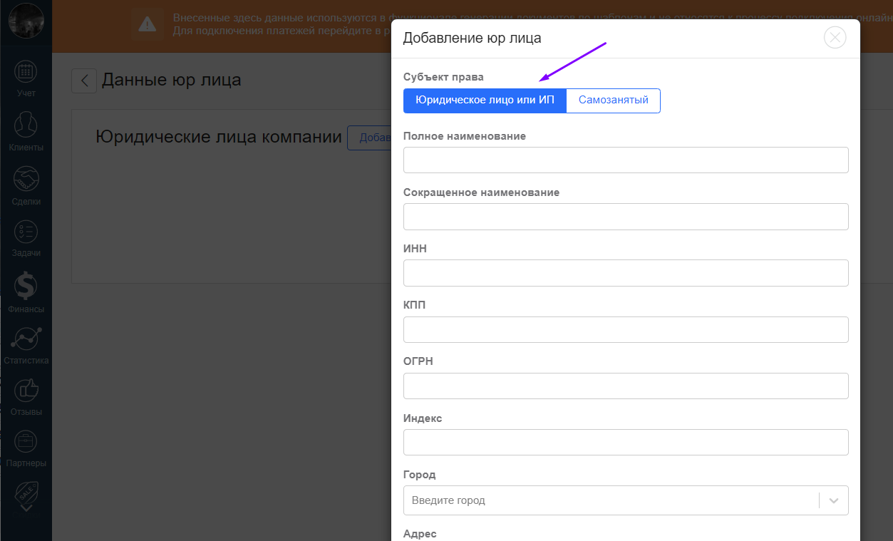This screenshot has height=541, width=893.
Task: Click the back arrow beside Данные юр лица
Action: point(84,81)
